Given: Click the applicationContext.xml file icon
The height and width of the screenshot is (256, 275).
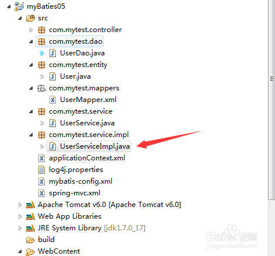Looking at the screenshot, I should coord(41,158).
